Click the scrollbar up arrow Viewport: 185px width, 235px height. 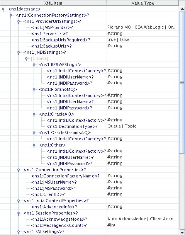182,9
